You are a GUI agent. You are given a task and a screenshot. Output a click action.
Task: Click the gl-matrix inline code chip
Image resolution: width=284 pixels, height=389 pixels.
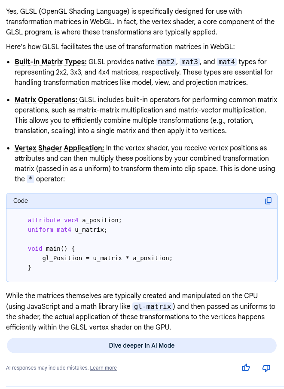click(153, 307)
